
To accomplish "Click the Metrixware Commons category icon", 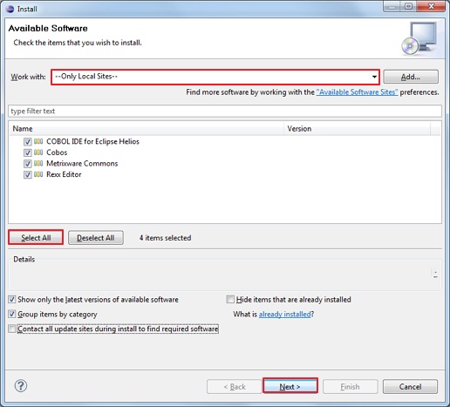I will pyautogui.click(x=38, y=164).
